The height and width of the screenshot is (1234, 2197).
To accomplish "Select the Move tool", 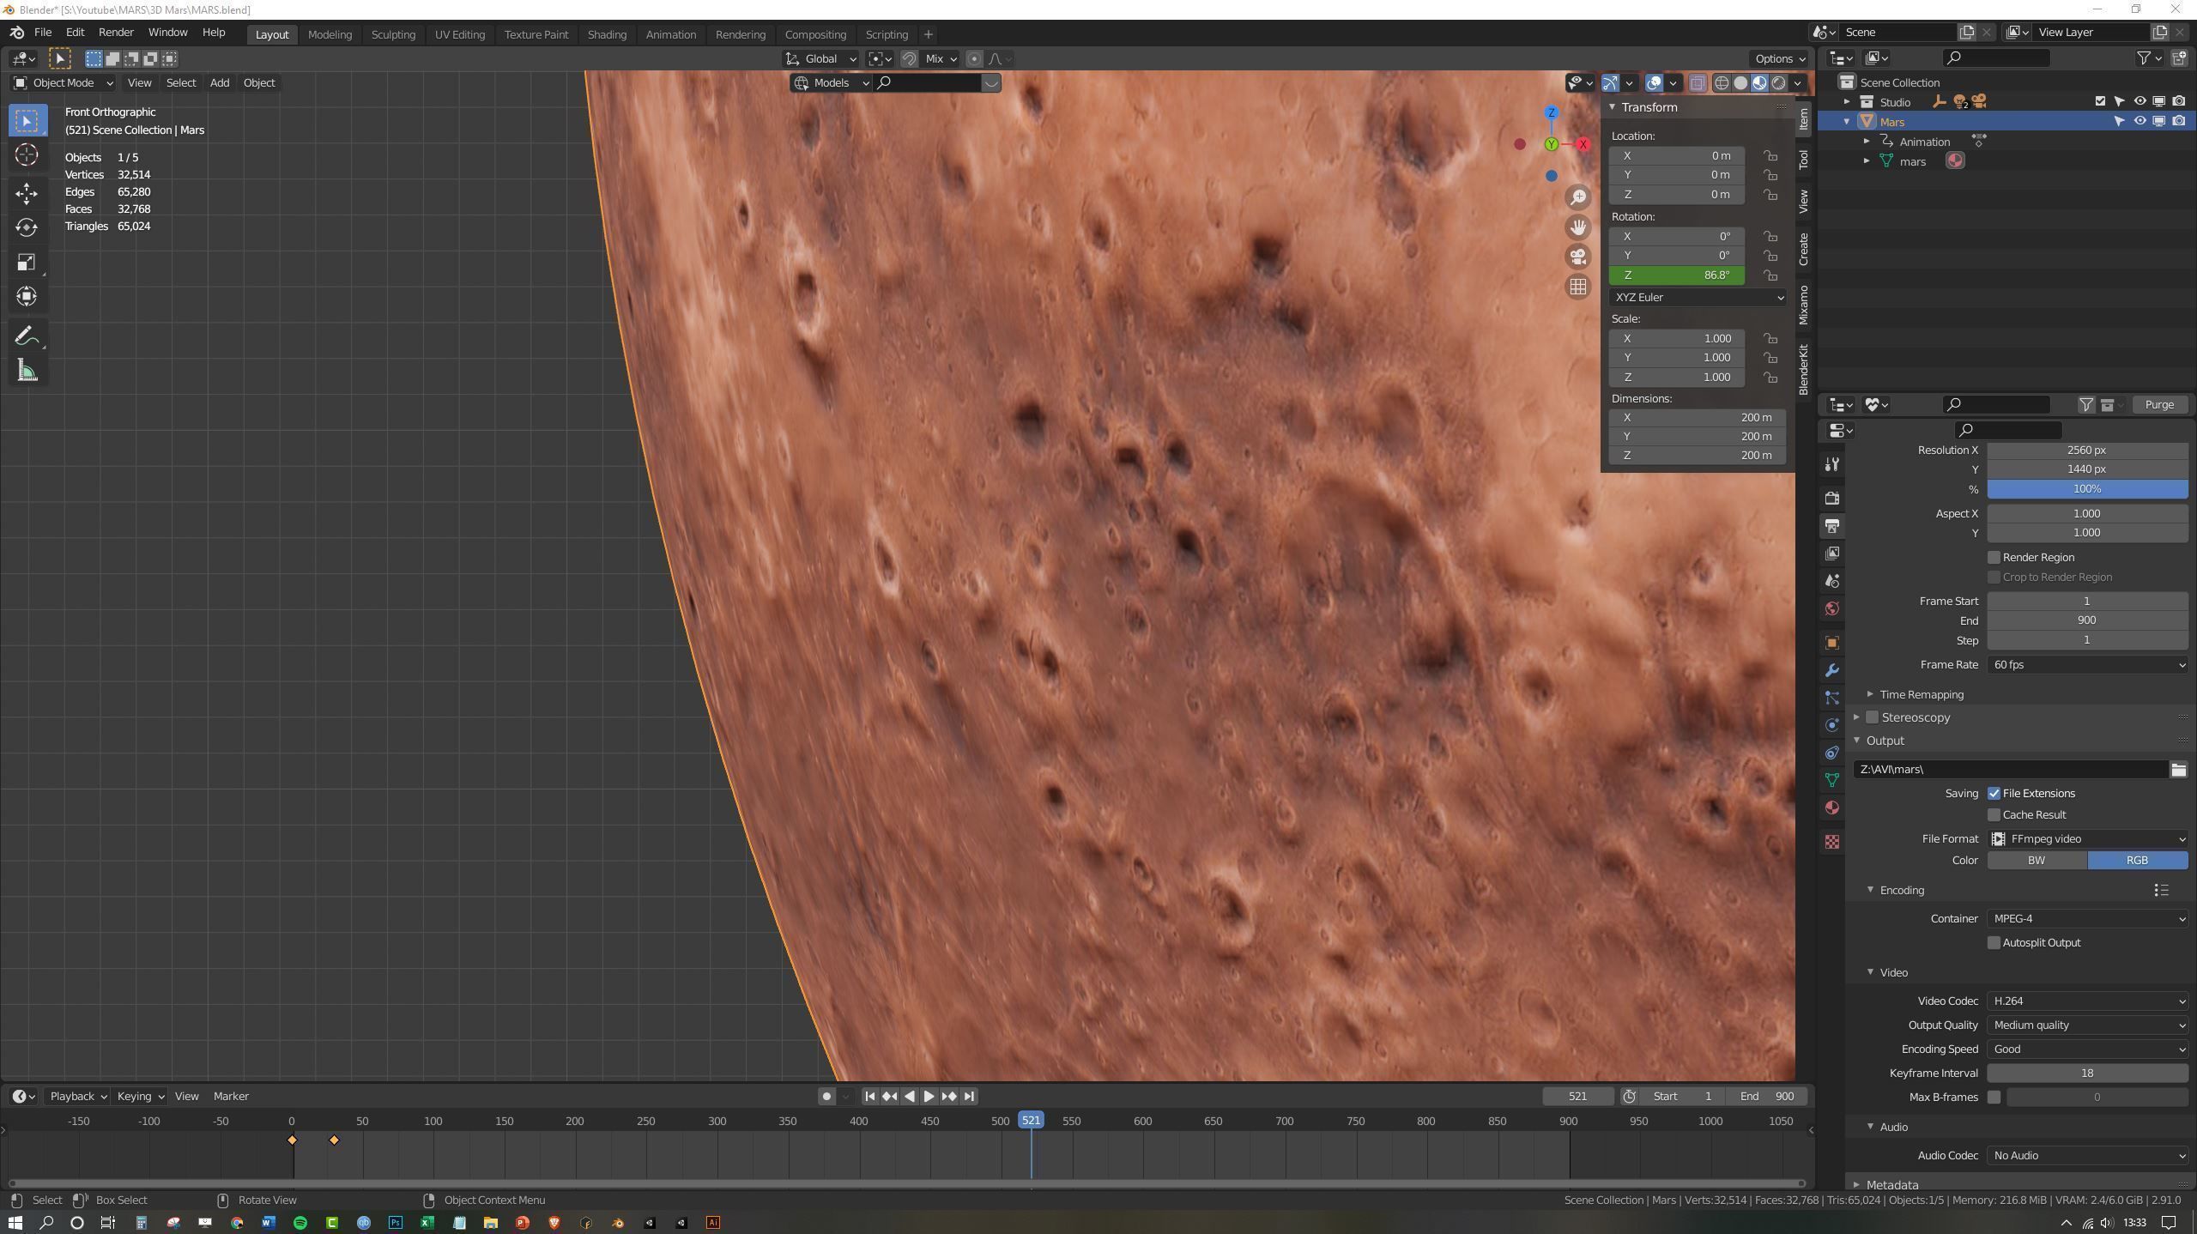I will coord(27,193).
